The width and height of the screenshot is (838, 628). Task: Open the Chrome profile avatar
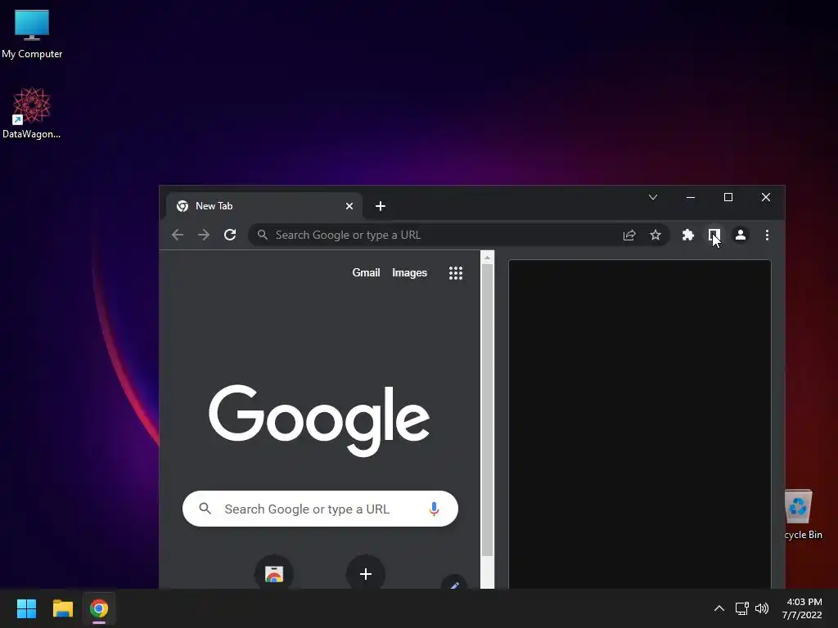(x=740, y=235)
